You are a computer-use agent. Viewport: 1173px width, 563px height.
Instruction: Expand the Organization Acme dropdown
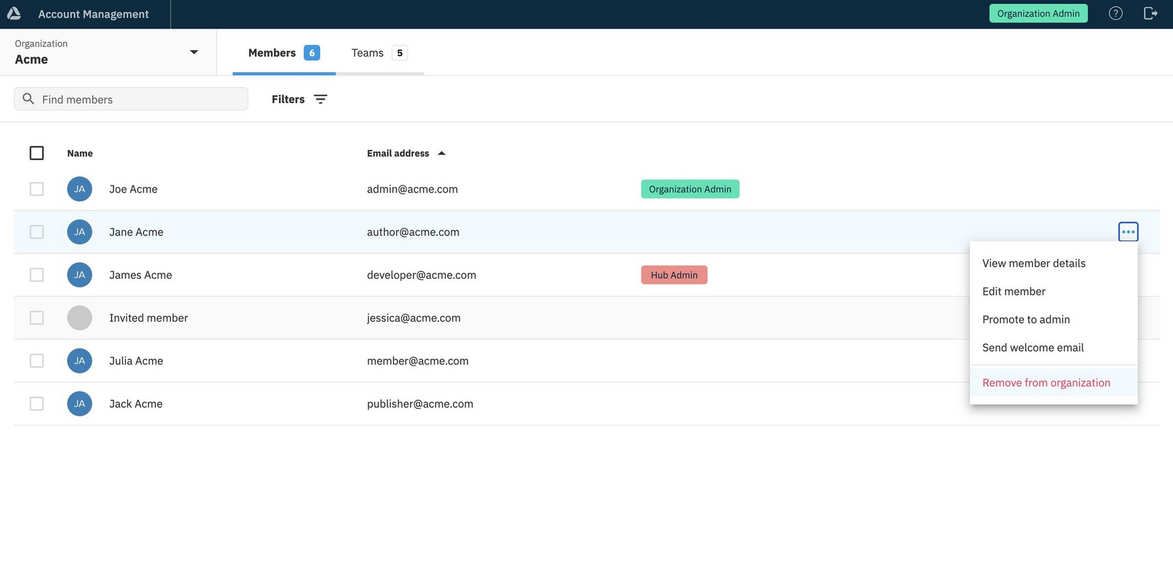tap(193, 52)
